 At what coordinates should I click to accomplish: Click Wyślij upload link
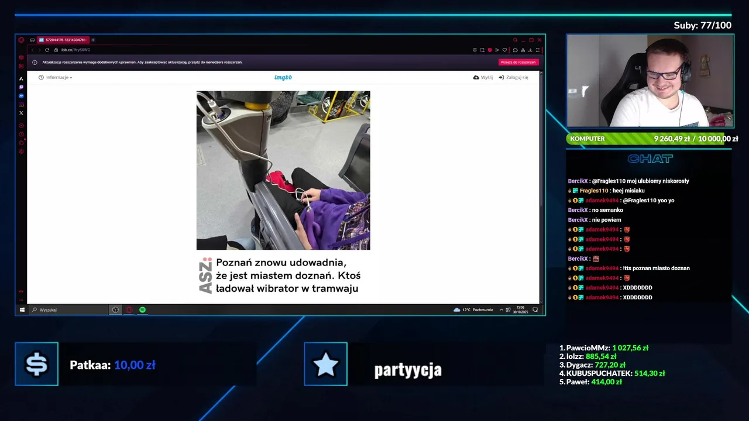[483, 77]
